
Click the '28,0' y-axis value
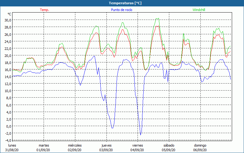[8, 27]
